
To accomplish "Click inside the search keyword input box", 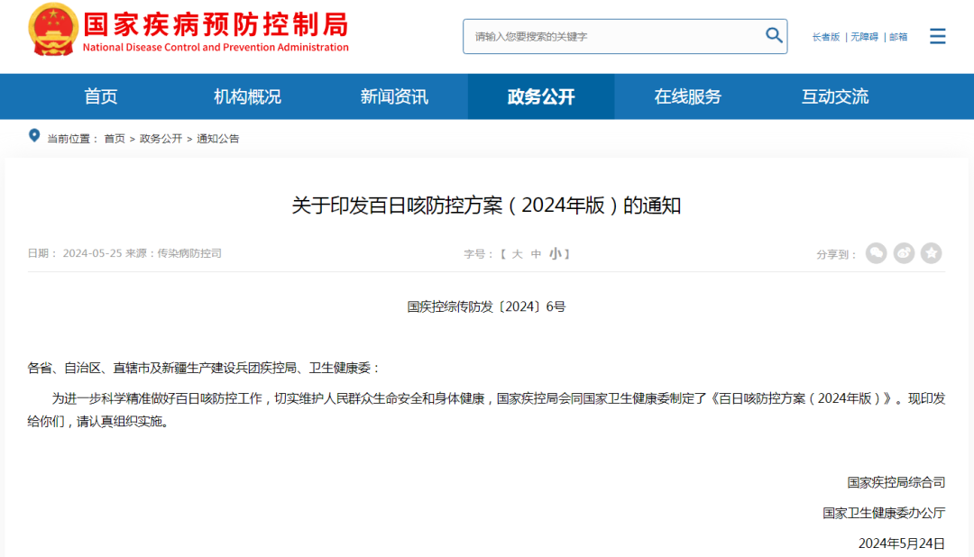I will (x=613, y=36).
